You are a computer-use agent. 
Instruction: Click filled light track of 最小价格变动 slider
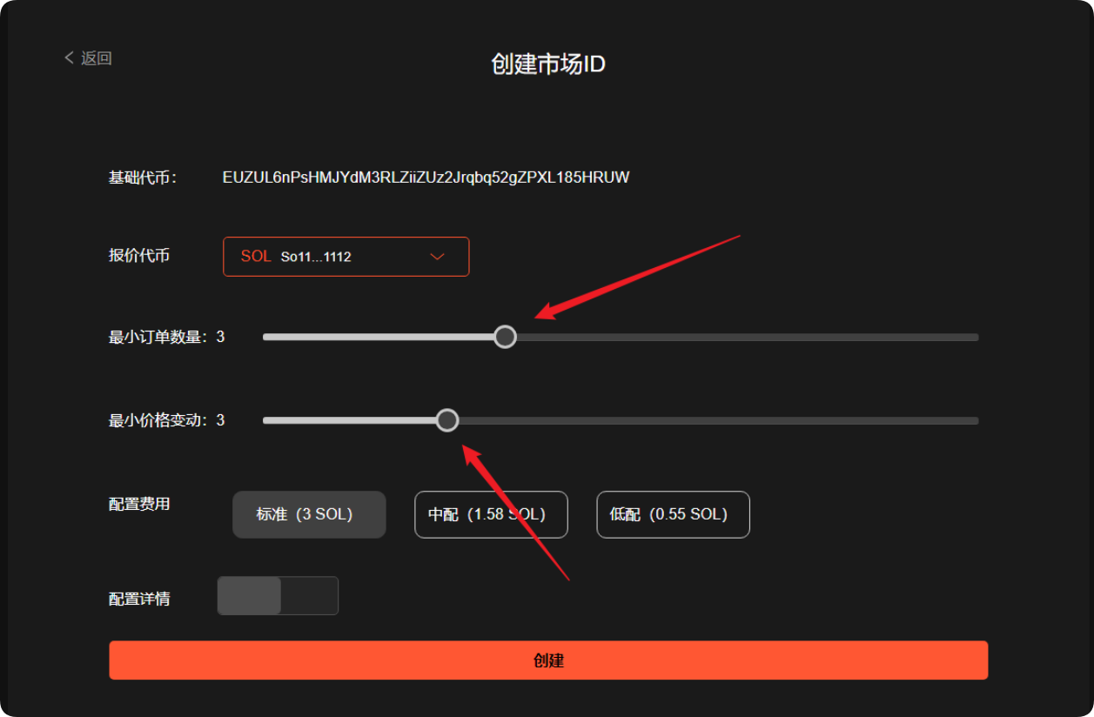[350, 420]
